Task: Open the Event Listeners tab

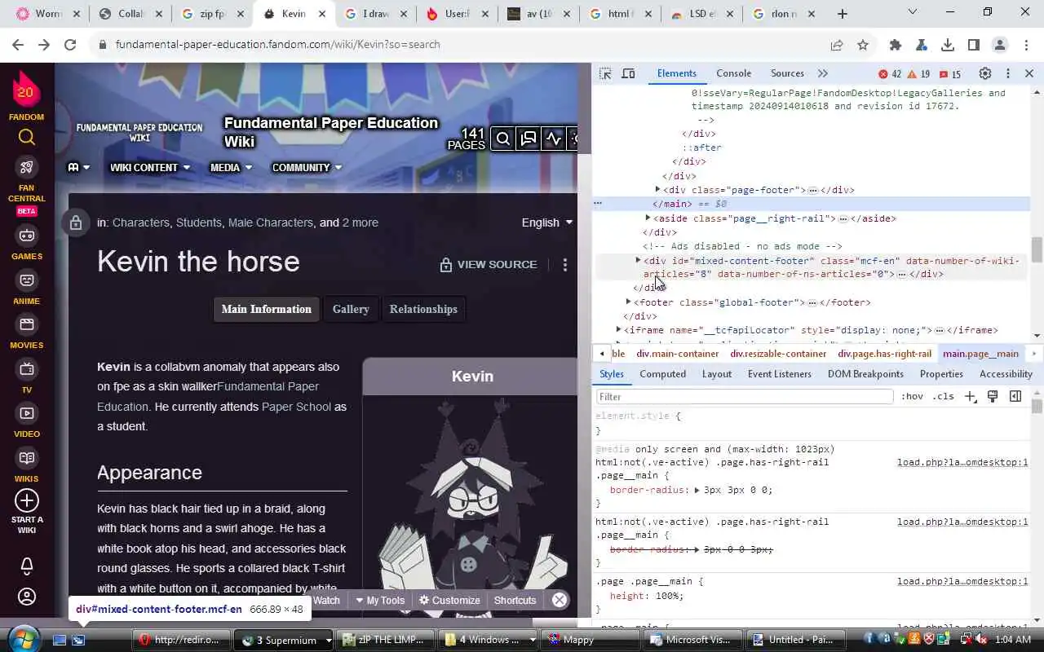Action: click(x=780, y=374)
